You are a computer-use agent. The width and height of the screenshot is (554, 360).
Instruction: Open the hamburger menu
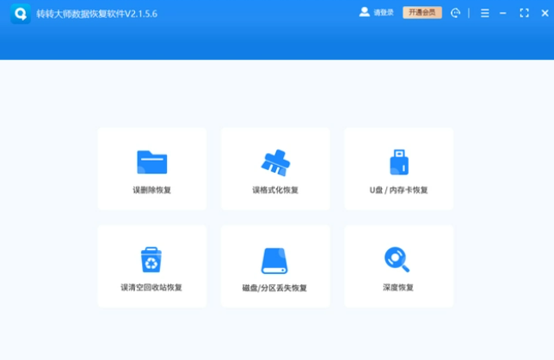pyautogui.click(x=485, y=14)
